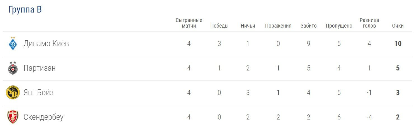
Task: Open the Динамо Киев team link
Action: (46, 44)
